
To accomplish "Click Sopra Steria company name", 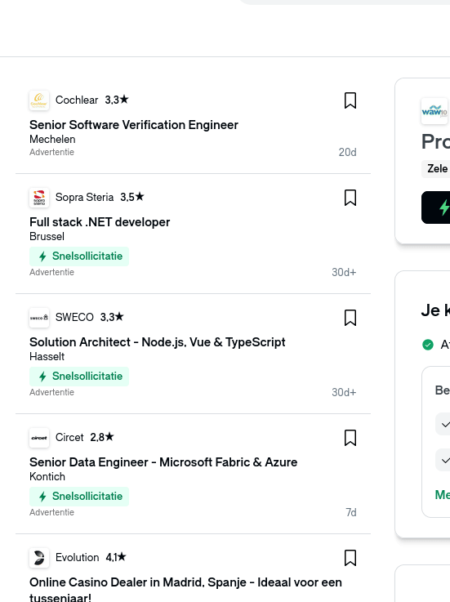I will (x=84, y=198).
